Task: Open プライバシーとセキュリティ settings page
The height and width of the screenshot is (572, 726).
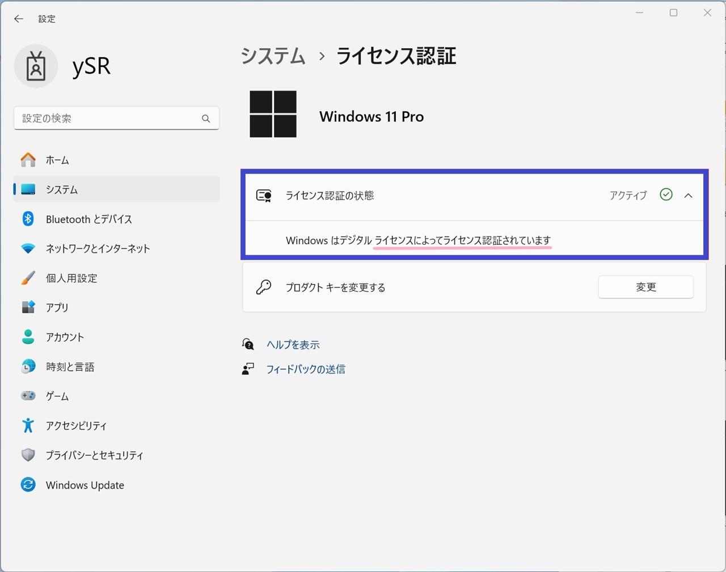Action: (x=116, y=455)
